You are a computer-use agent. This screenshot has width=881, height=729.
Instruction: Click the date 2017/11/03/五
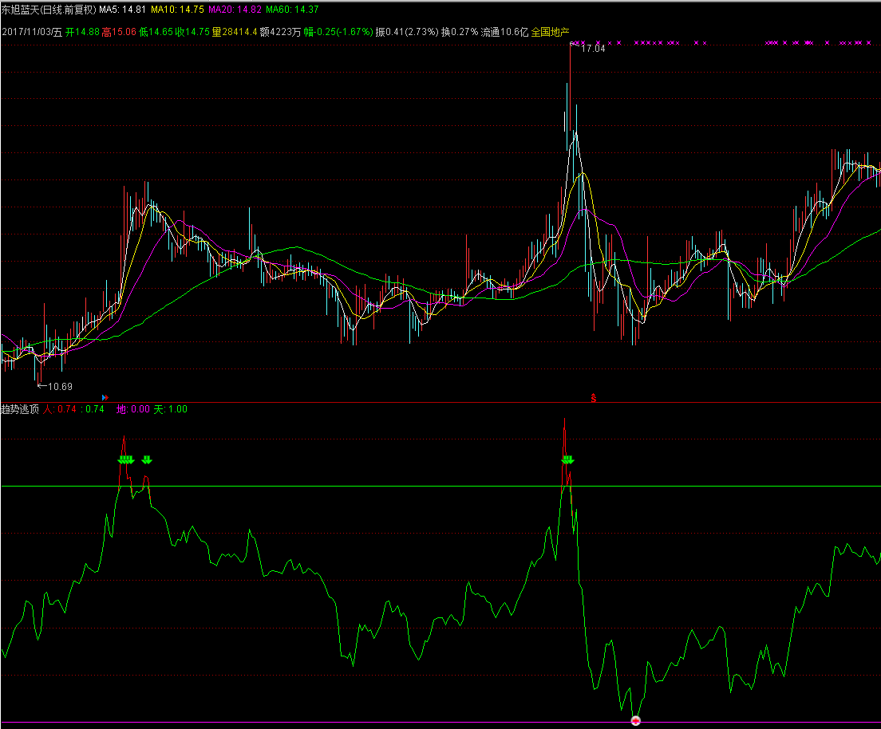32,32
